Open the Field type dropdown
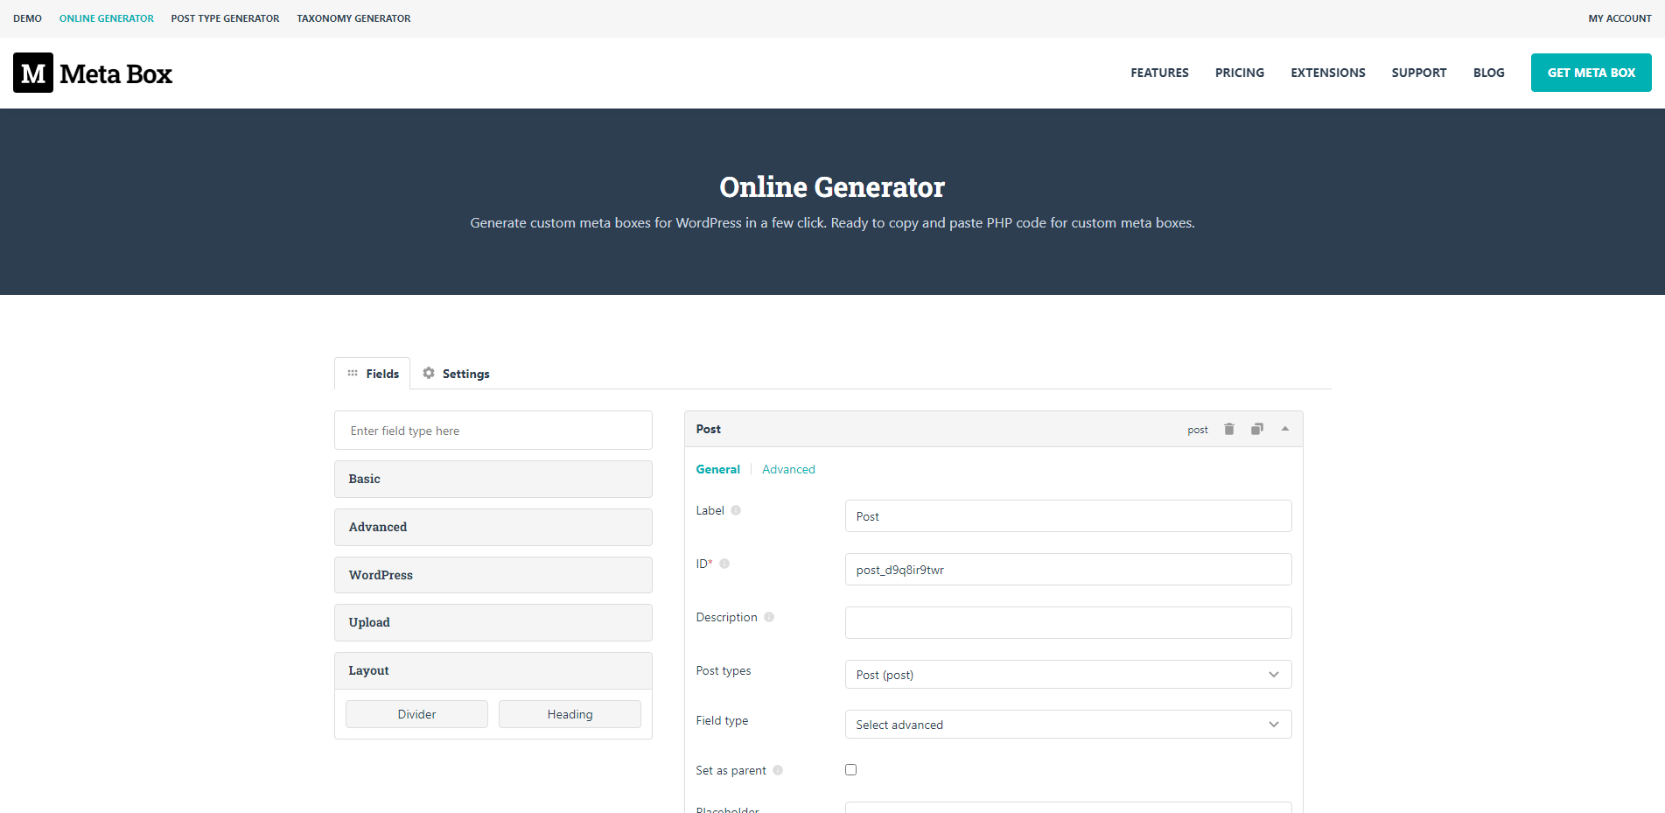The height and width of the screenshot is (813, 1665). [x=1068, y=725]
